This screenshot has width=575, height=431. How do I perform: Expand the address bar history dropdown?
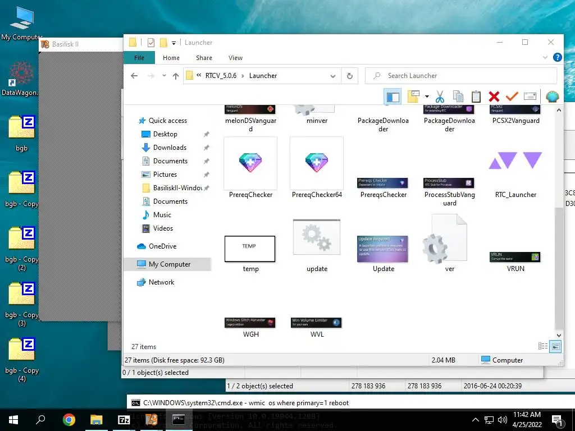click(x=333, y=76)
